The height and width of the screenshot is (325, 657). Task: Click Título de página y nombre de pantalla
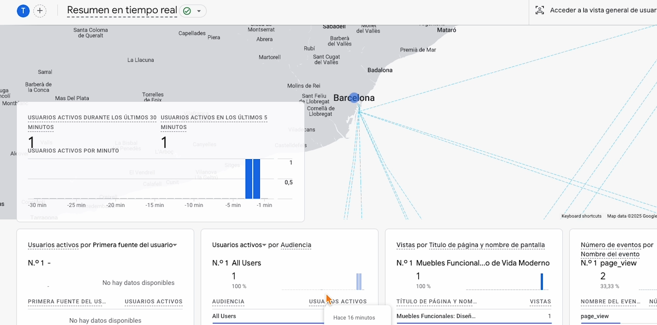coord(486,245)
